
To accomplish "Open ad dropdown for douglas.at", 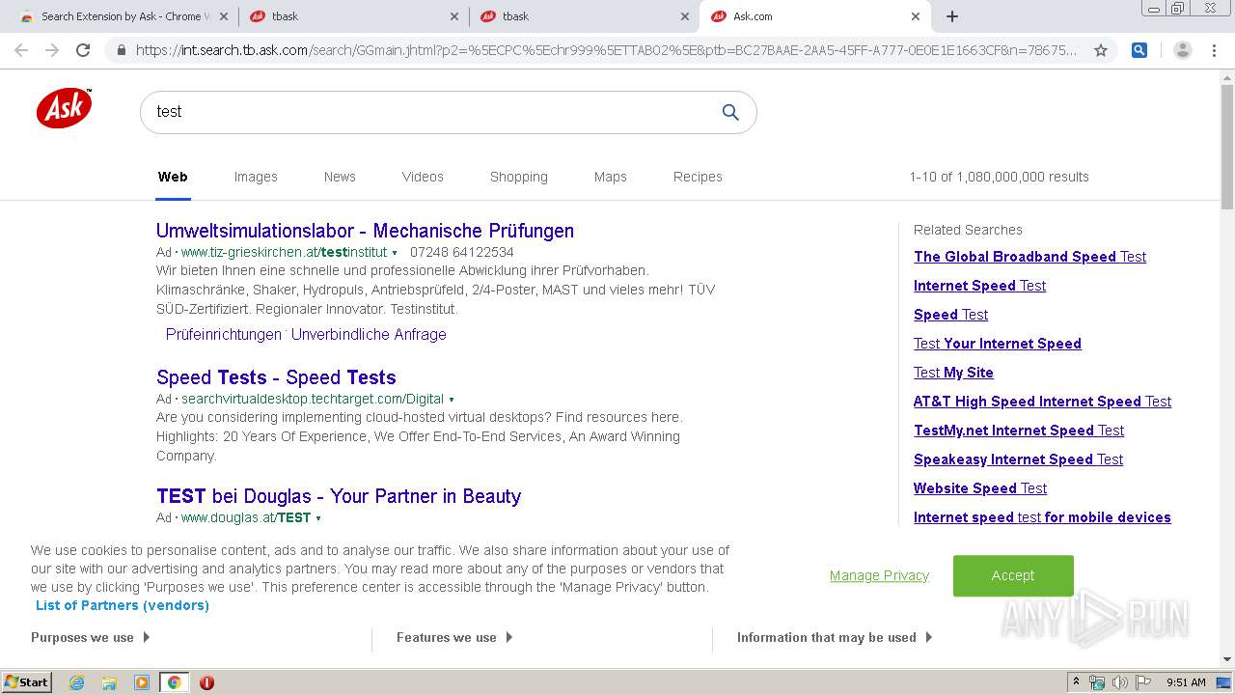I will [x=318, y=518].
